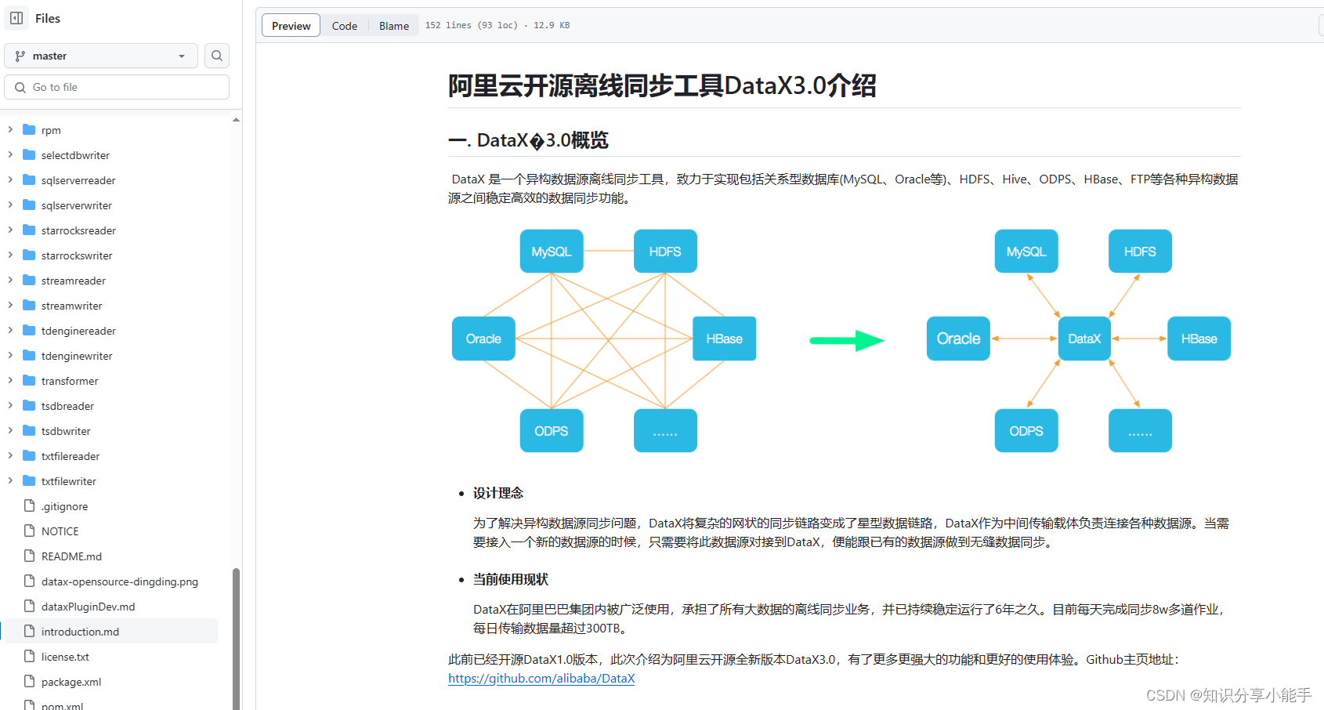This screenshot has height=710, width=1324.
Task: Expand the selectdbwriter folder chevron
Action: [x=10, y=154]
